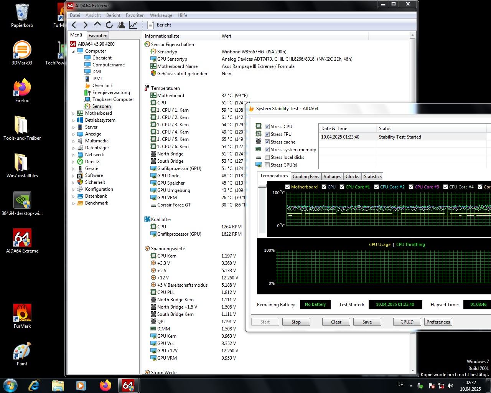491x393 pixels.
Task: Expand the Betriebssystem tree node
Action: (74, 120)
